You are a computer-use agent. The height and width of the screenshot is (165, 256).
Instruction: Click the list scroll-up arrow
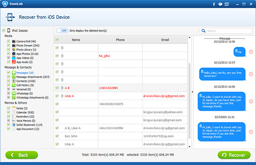[189, 38]
